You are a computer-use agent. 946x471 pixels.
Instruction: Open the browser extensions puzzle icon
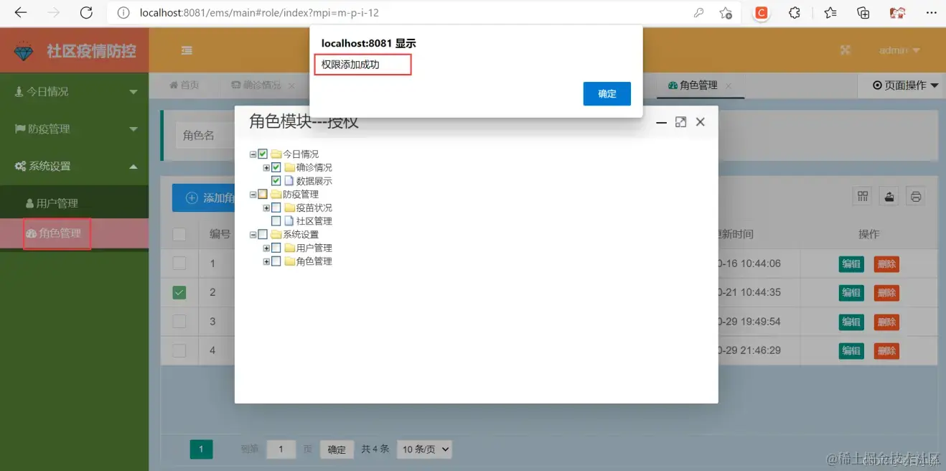(795, 13)
